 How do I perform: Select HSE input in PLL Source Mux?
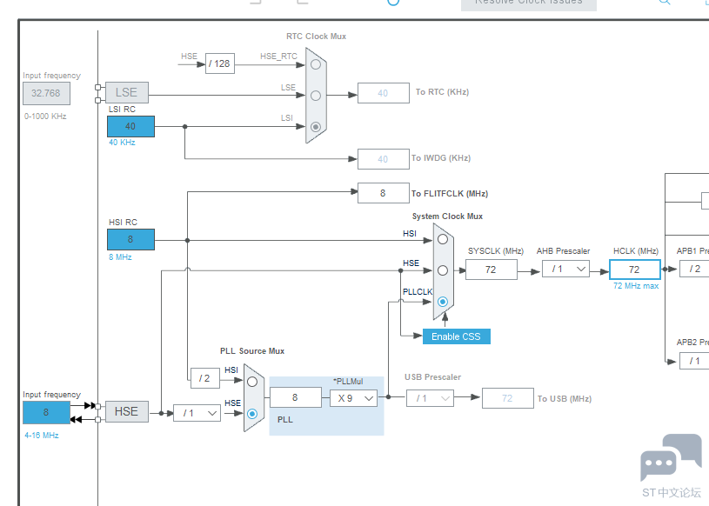point(252,413)
